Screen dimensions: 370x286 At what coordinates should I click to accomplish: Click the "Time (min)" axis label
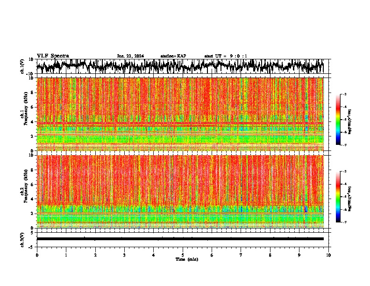coord(187,259)
